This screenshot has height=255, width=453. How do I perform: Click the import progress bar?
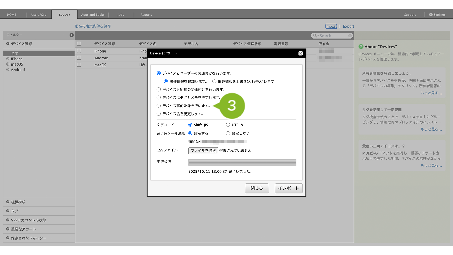tap(242, 162)
